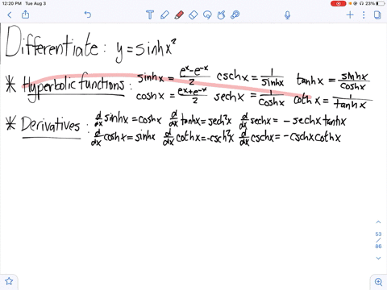
Task: Select the Pen tool
Action: (164, 14)
